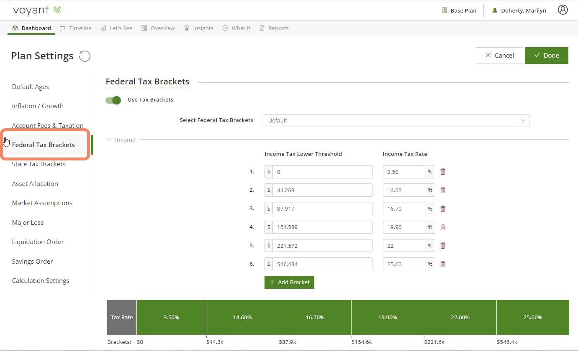Switch to the Timeline tab

tap(76, 28)
